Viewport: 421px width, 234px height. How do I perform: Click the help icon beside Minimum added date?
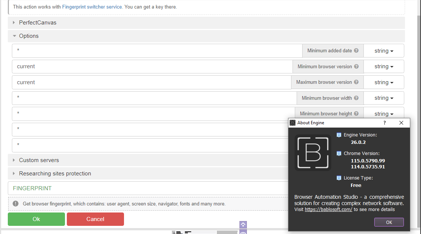coord(356,50)
